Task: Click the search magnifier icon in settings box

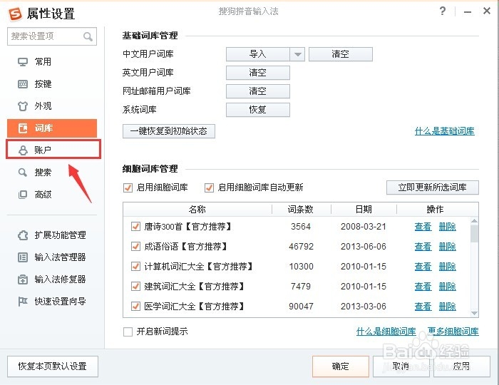Action: click(x=88, y=36)
